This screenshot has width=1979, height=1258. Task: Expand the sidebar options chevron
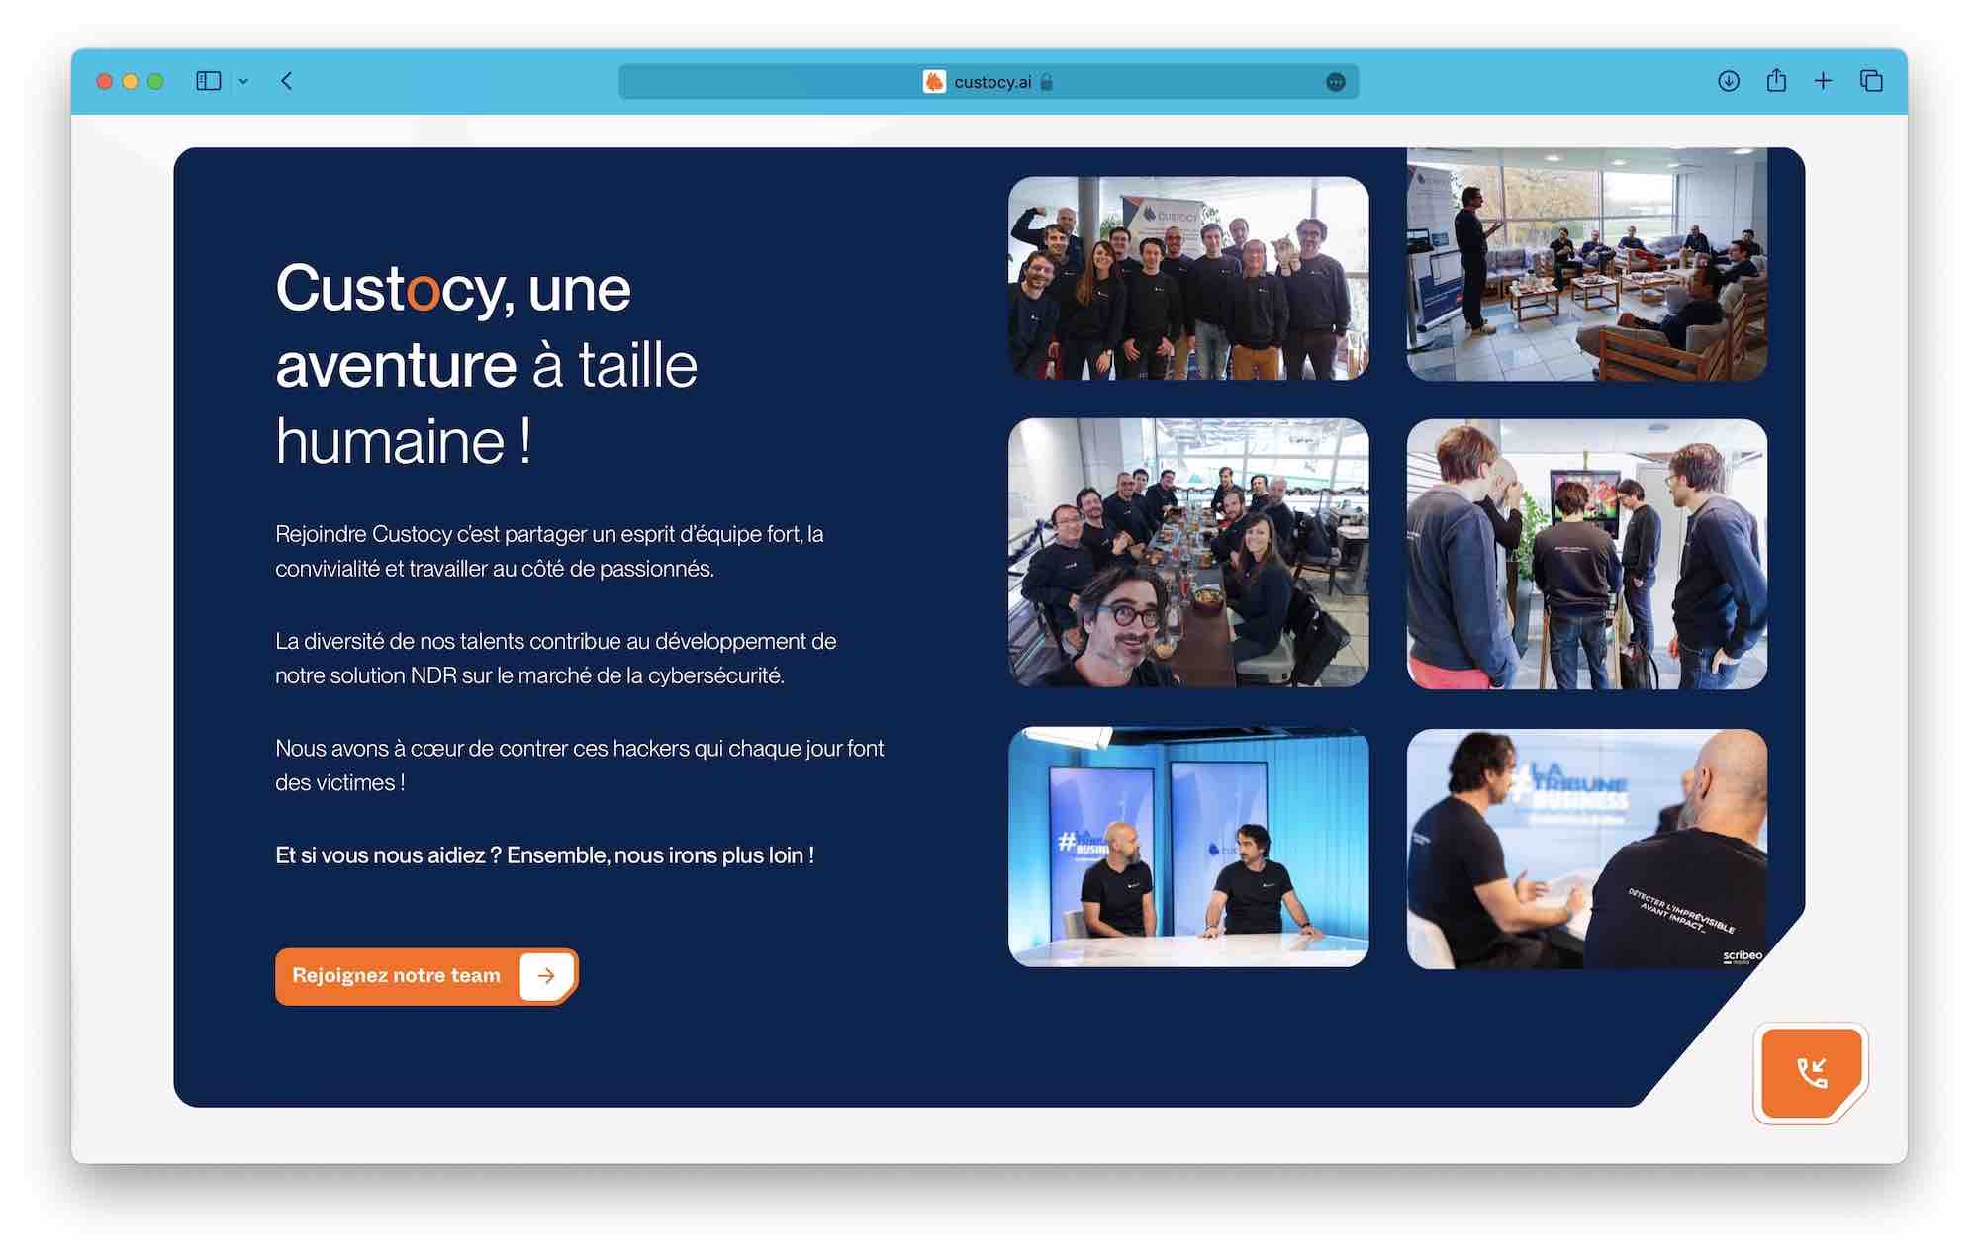point(243,82)
